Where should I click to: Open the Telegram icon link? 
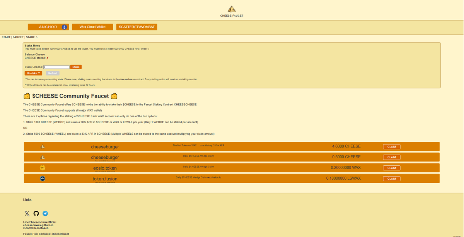point(45,213)
